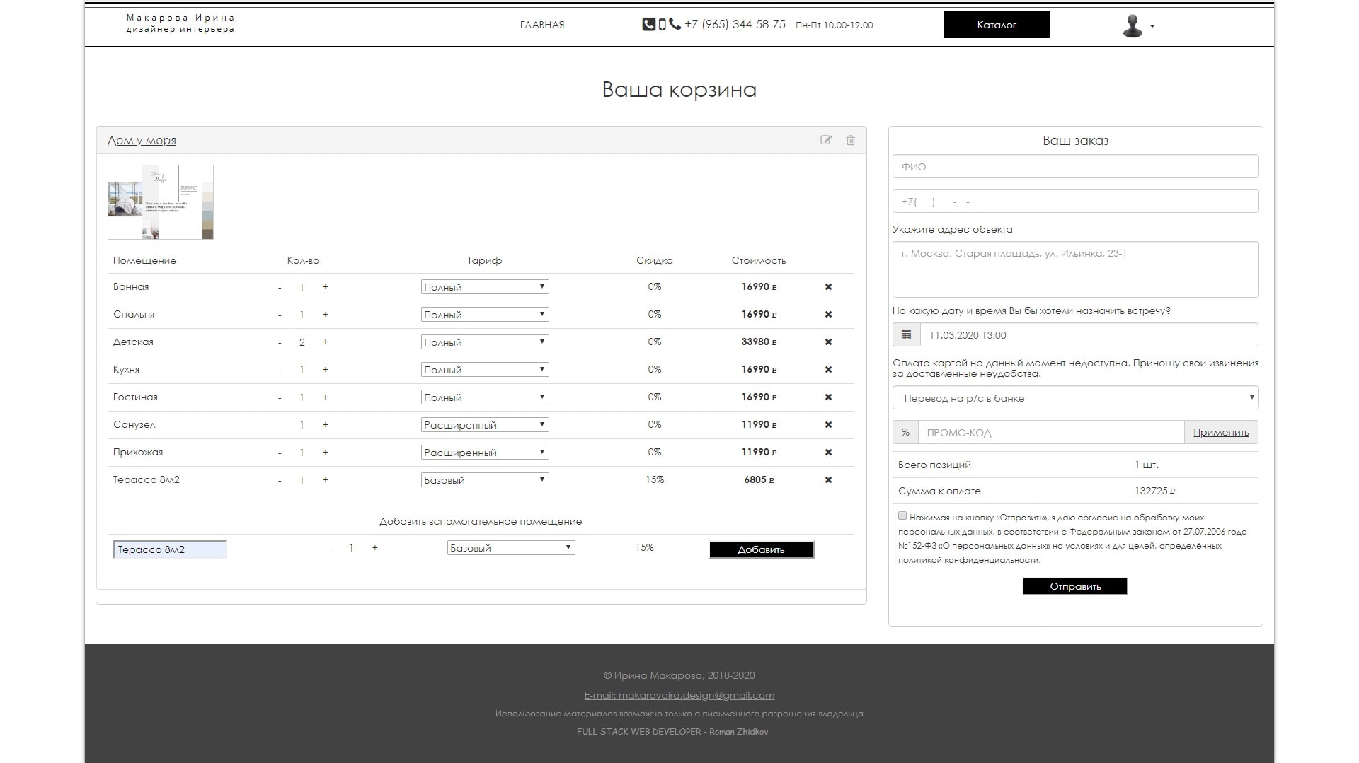Click the Макарова Ирина site logo

point(180,23)
